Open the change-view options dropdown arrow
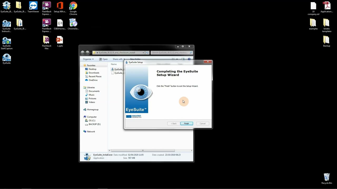This screenshot has height=189, width=337. (177, 59)
